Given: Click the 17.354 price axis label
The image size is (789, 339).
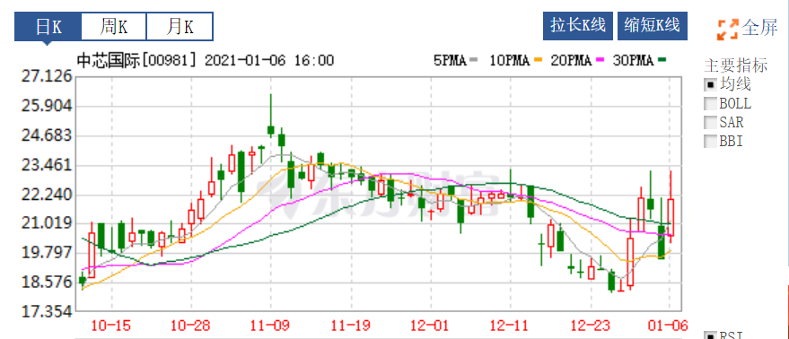Looking at the screenshot, I should click(x=47, y=312).
